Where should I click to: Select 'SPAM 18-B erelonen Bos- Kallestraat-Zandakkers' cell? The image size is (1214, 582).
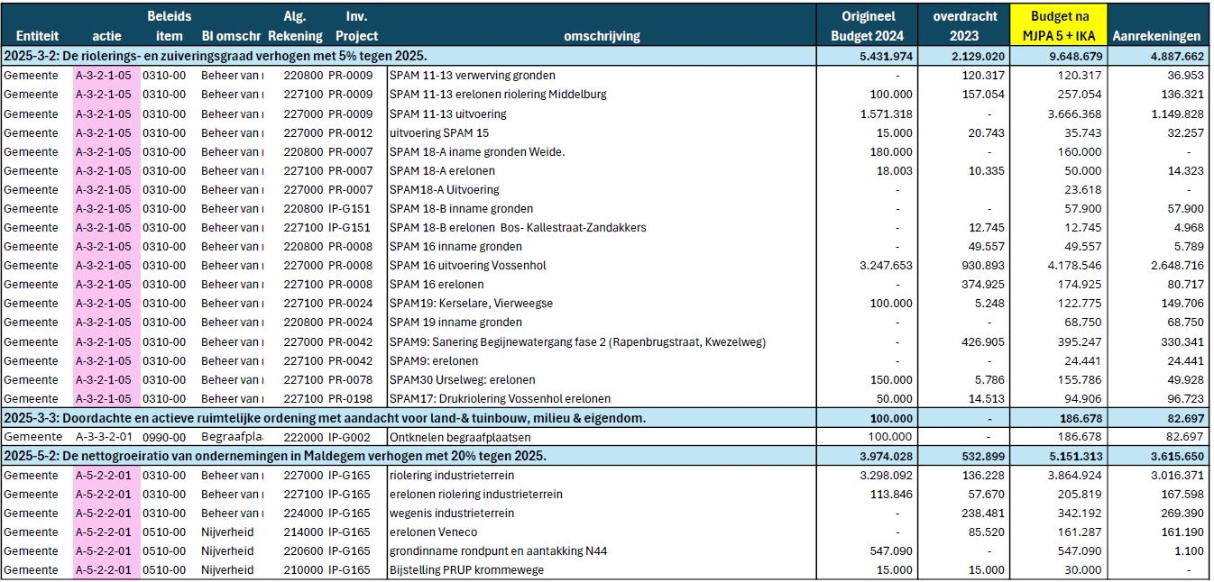click(518, 227)
